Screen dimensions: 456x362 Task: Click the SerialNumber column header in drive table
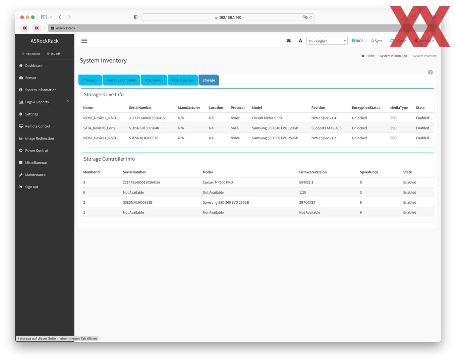(x=140, y=108)
